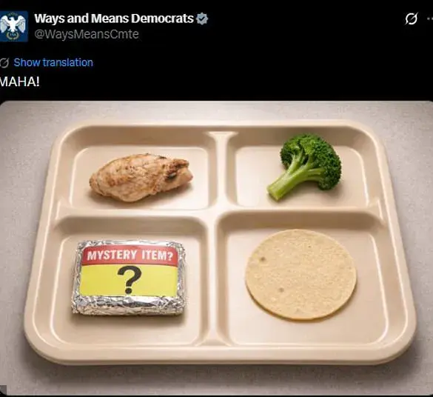Viewport: 433px width, 397px height.
Task: Select the MAHA! post text
Action: [x=19, y=81]
